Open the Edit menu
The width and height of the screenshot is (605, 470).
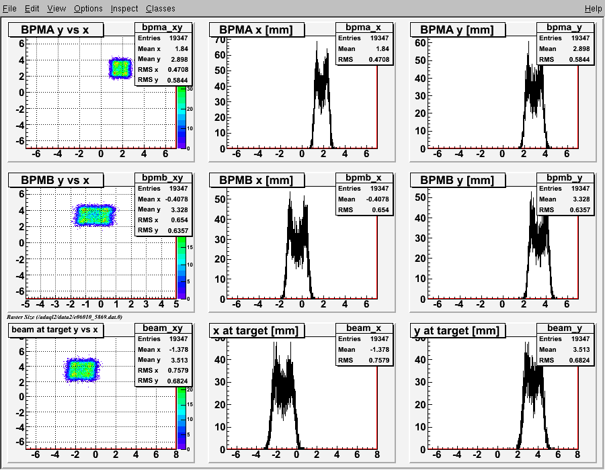32,9
